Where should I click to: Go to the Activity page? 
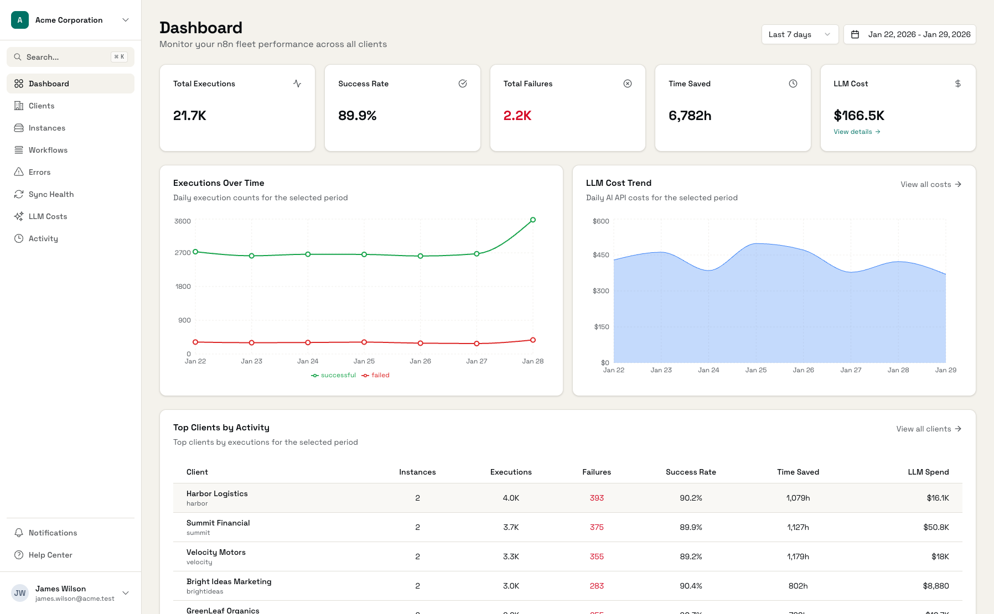43,238
